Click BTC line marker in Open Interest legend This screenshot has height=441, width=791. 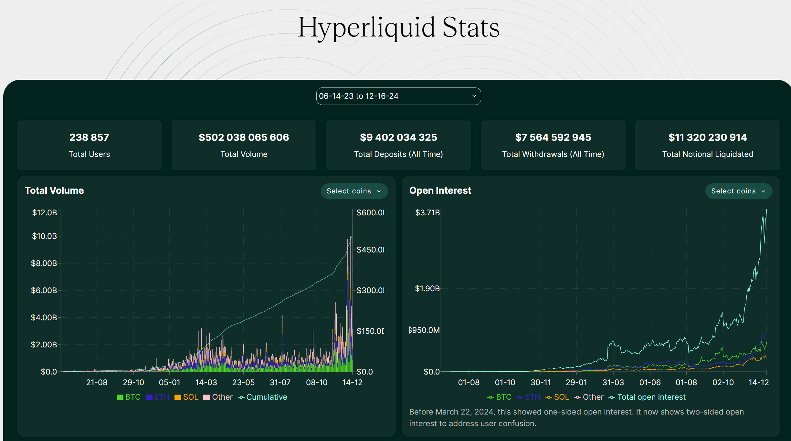(x=490, y=397)
